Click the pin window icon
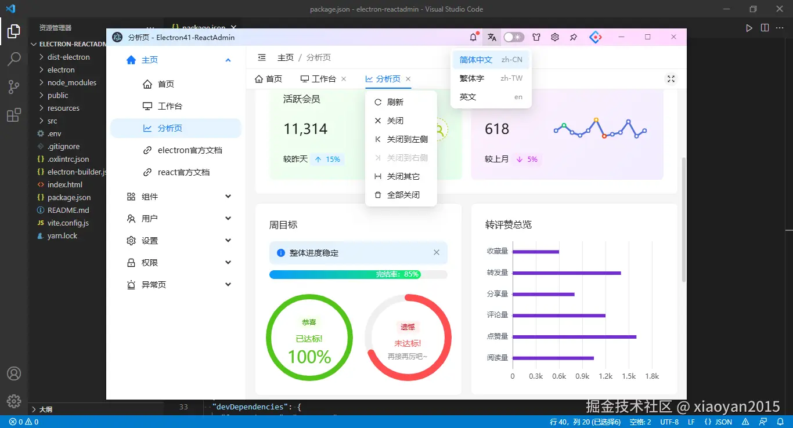The width and height of the screenshot is (793, 428). [x=574, y=37]
